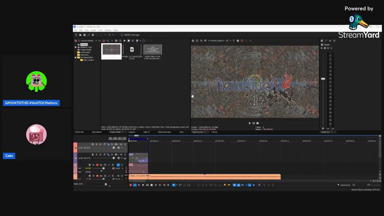This screenshot has height=216, width=384.
Task: Select the Normal Edit tool in timeline toolbar
Action: (x=173, y=185)
